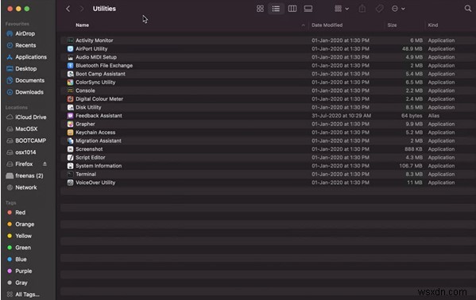Select the ColorSync Utility icon
The image size is (476, 300).
[x=70, y=83]
